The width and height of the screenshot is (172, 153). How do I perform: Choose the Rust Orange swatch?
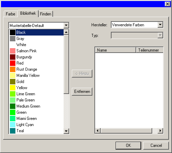(13, 69)
